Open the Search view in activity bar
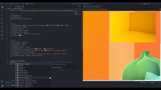 click(x=2, y=11)
